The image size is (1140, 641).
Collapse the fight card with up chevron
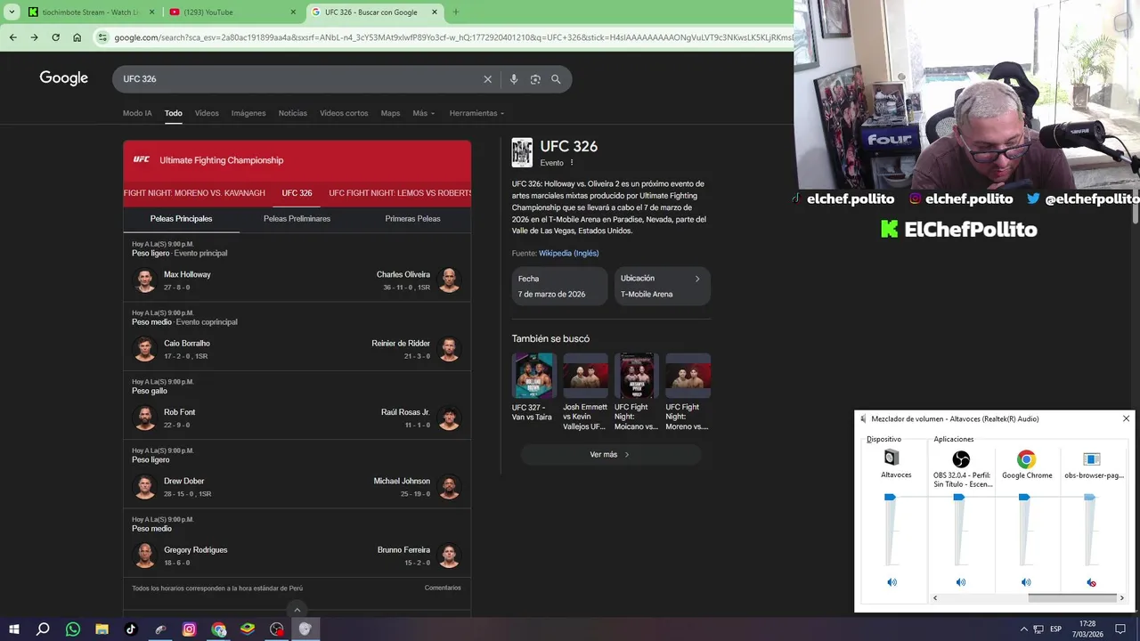297,610
